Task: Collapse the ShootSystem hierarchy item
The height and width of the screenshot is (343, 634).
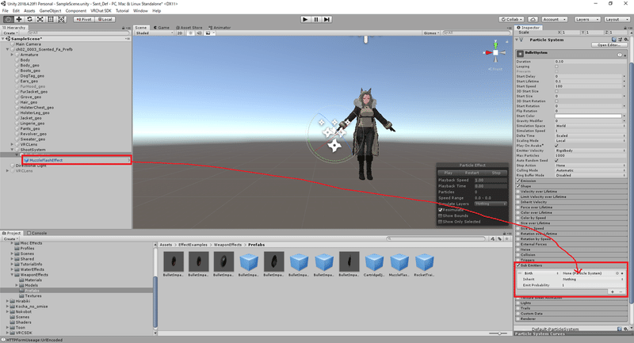Action: [x=12, y=150]
